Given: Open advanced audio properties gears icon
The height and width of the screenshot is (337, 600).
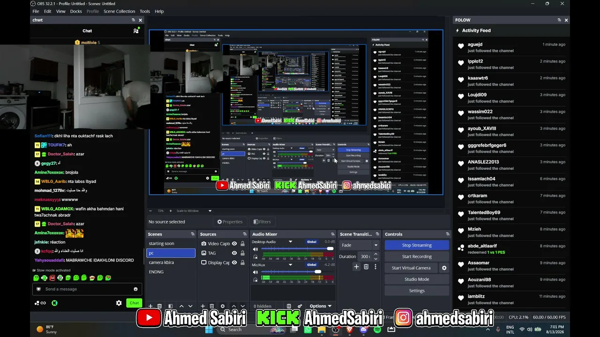Looking at the screenshot, I should 300,306.
